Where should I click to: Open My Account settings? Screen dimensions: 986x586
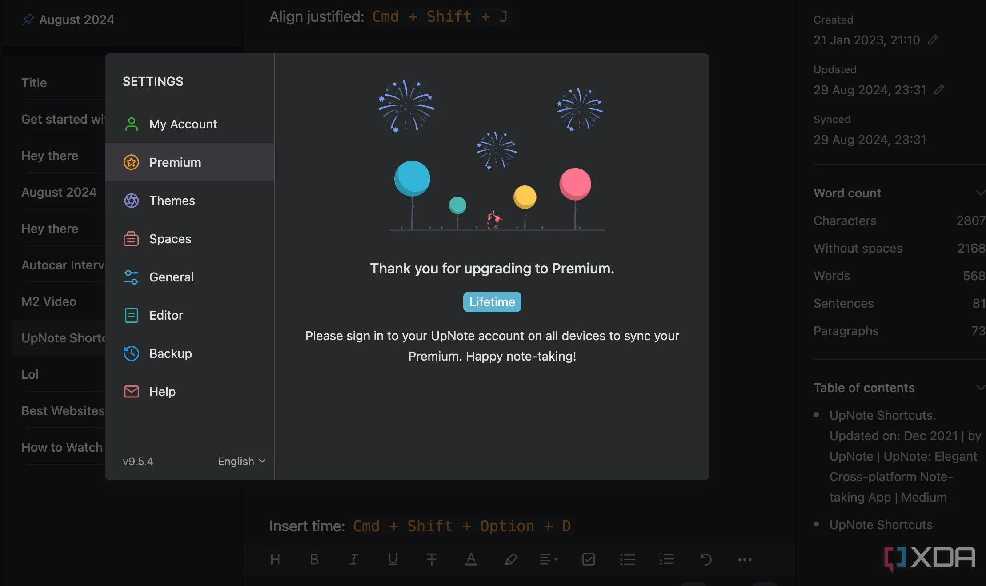190,124
